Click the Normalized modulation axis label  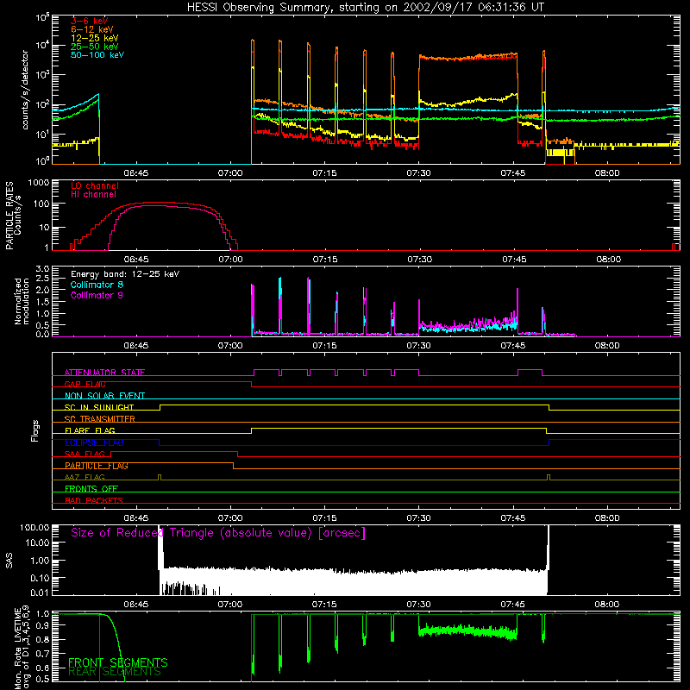tap(22, 301)
